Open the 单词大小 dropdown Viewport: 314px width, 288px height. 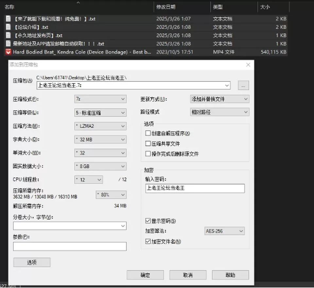click(100, 153)
